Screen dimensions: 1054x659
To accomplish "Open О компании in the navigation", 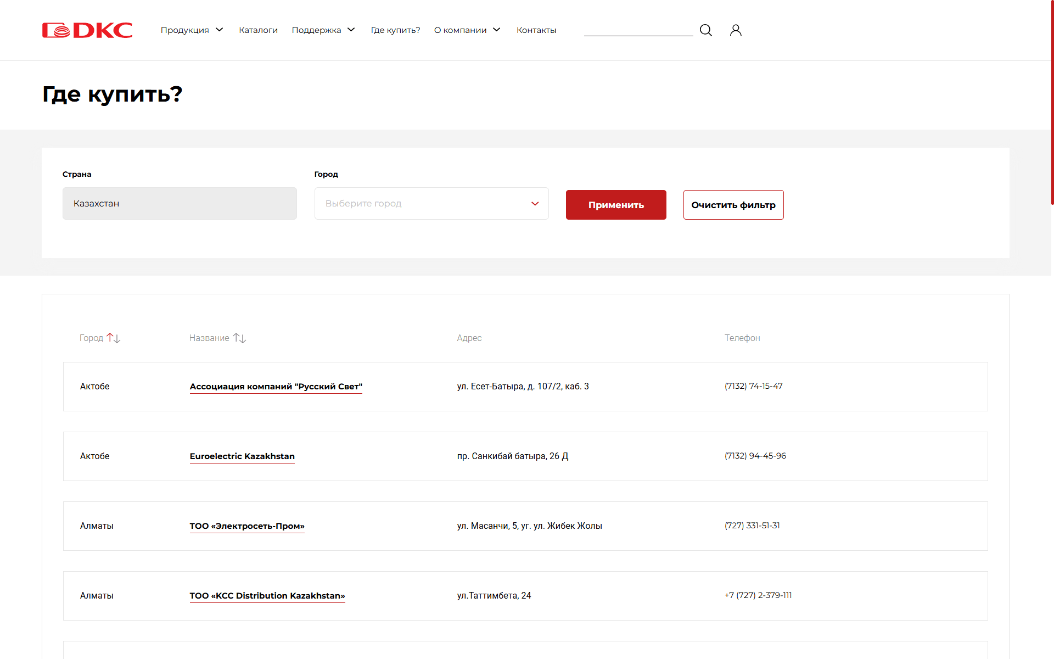I will 461,30.
